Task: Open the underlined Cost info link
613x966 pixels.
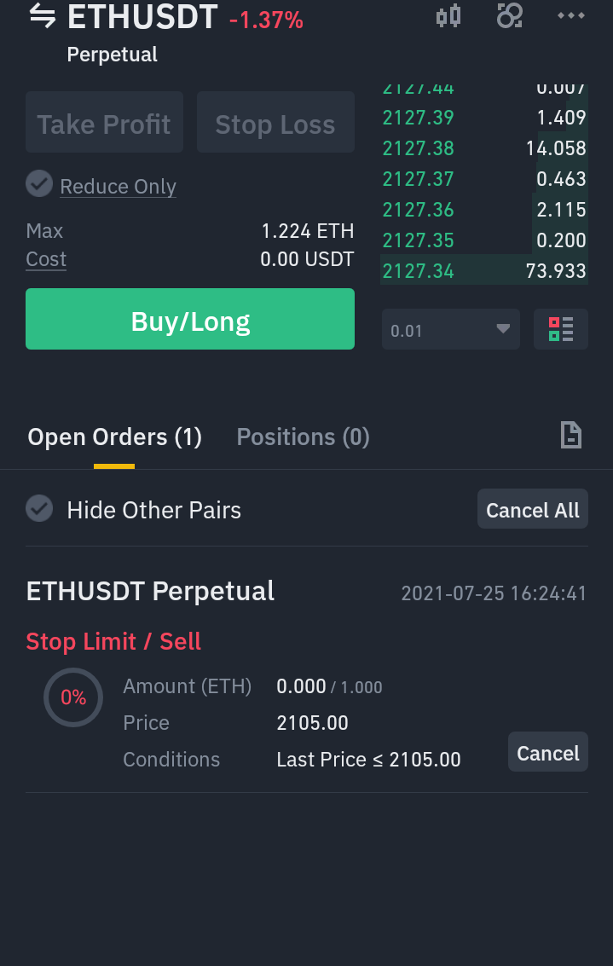Action: [x=46, y=259]
